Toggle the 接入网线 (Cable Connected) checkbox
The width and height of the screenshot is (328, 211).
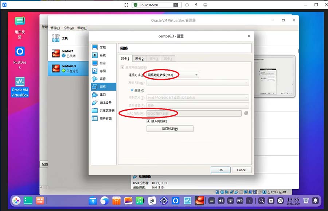(148, 121)
